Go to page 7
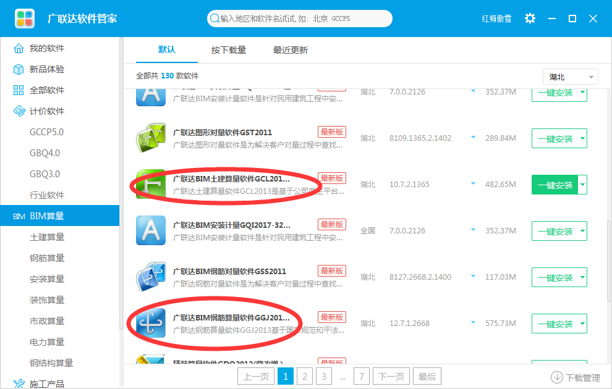Image resolution: width=612 pixels, height=389 pixels. (x=362, y=376)
